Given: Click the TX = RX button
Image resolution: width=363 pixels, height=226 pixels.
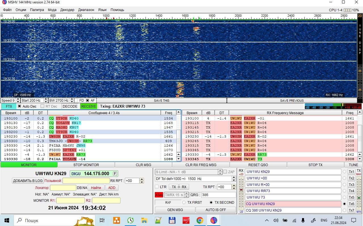Looking at the screenshot, I should click(179, 187).
